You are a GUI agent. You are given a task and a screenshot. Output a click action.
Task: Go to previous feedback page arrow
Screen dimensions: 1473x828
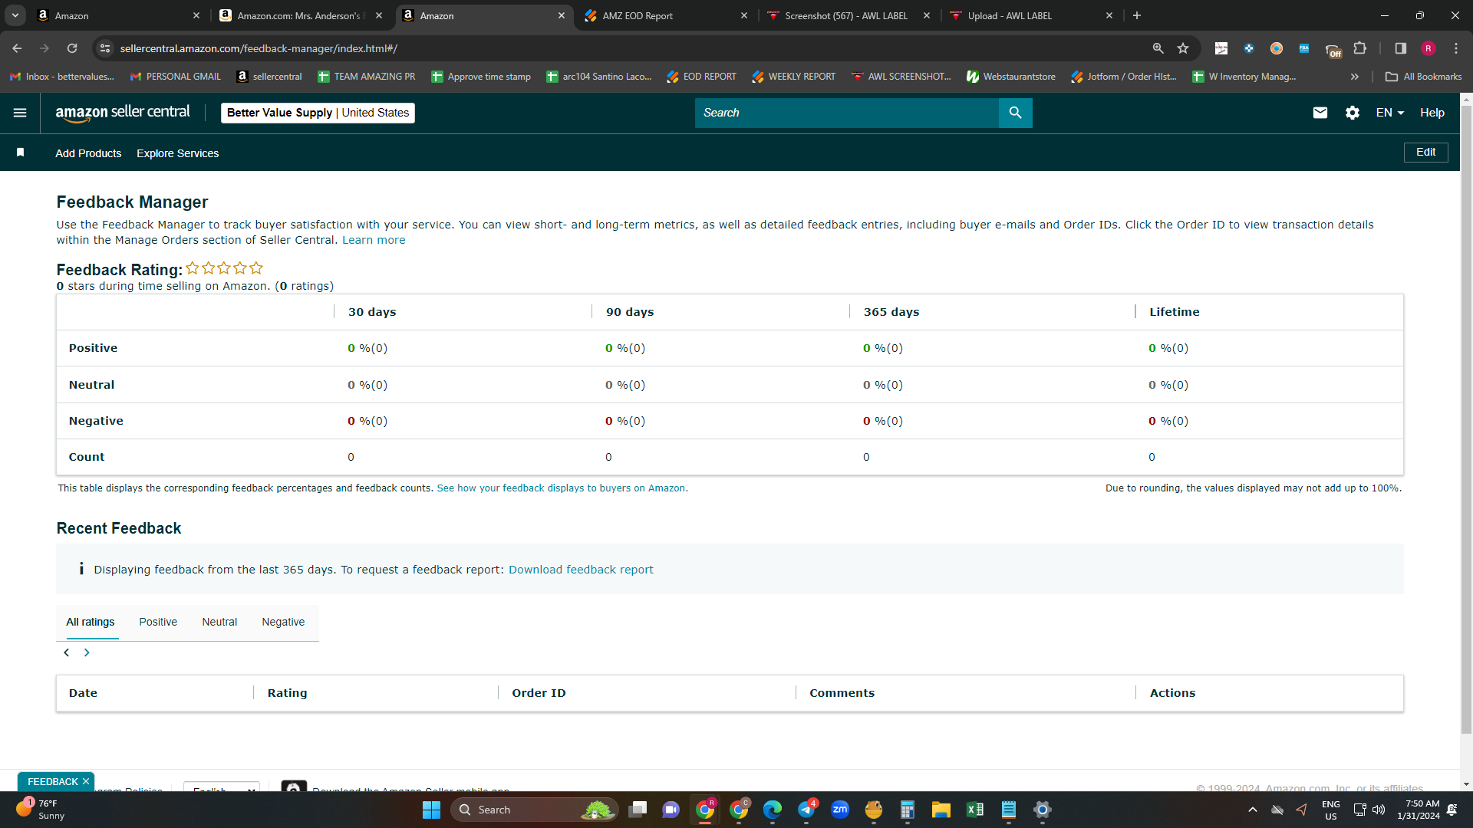[67, 652]
